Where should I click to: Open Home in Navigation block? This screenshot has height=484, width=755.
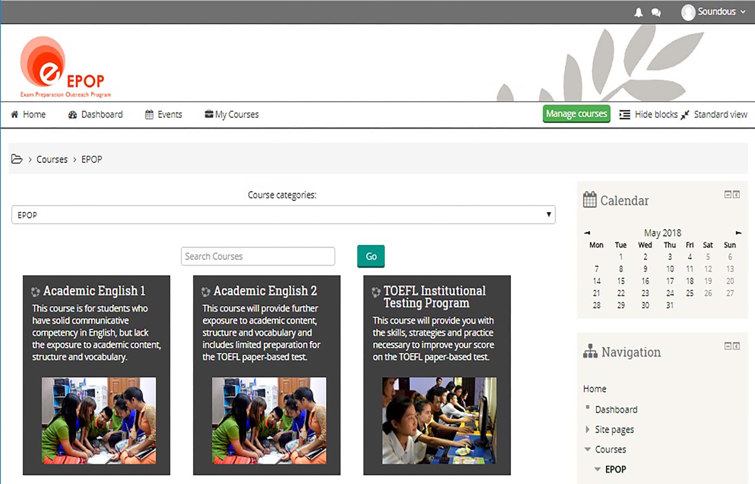595,389
